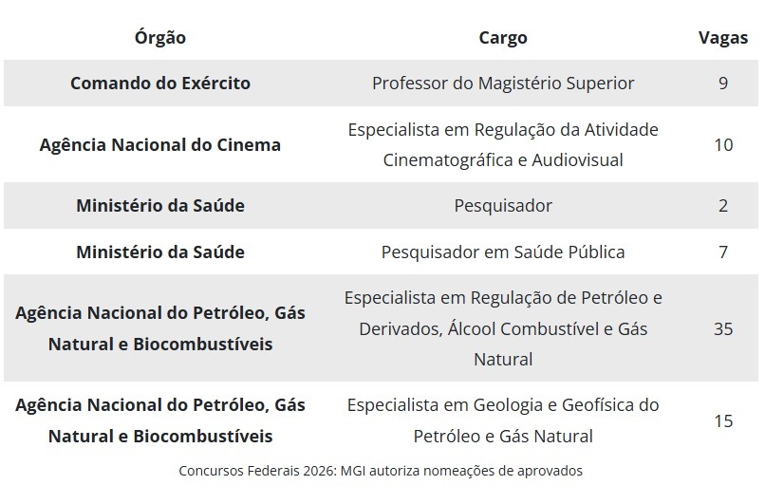Click the vagas value 7

723,252
